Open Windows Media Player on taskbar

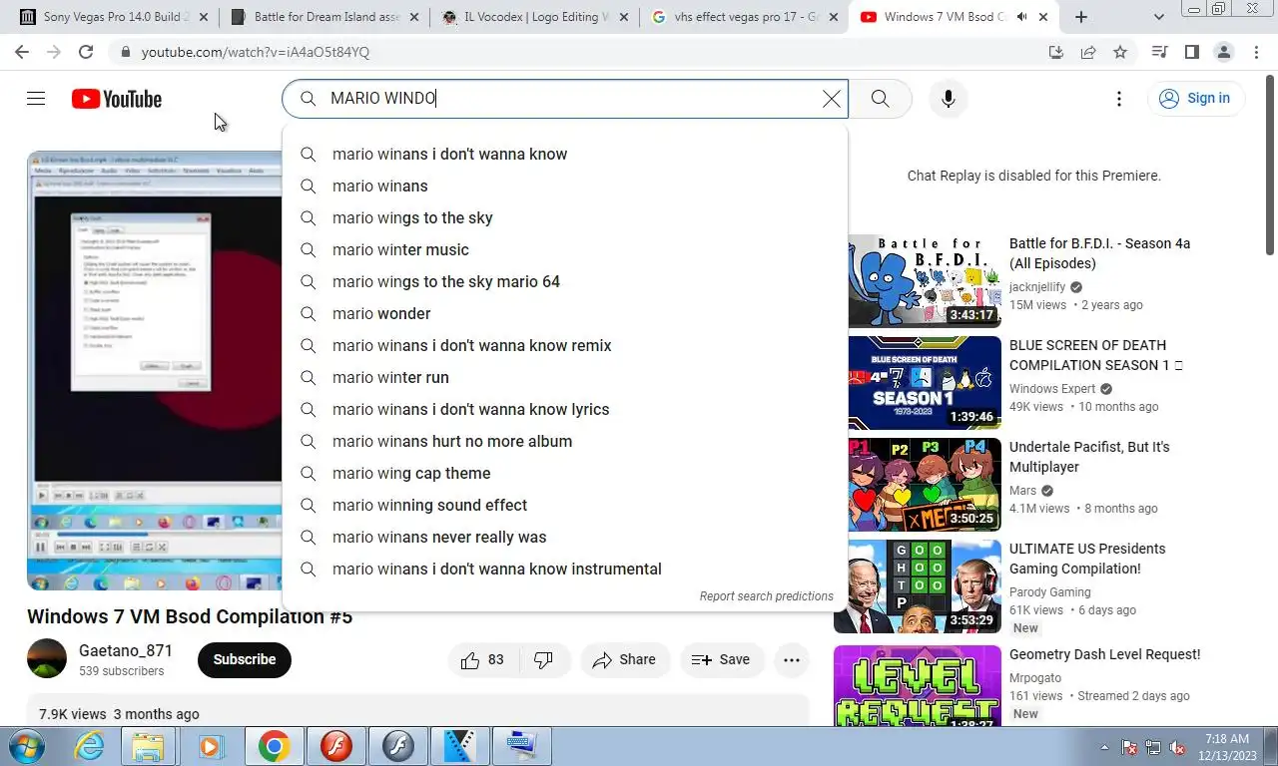pyautogui.click(x=210, y=746)
